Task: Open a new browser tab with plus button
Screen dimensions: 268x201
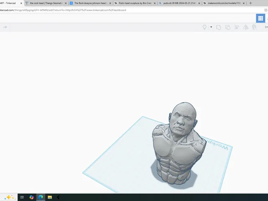Action: (x=250, y=3)
